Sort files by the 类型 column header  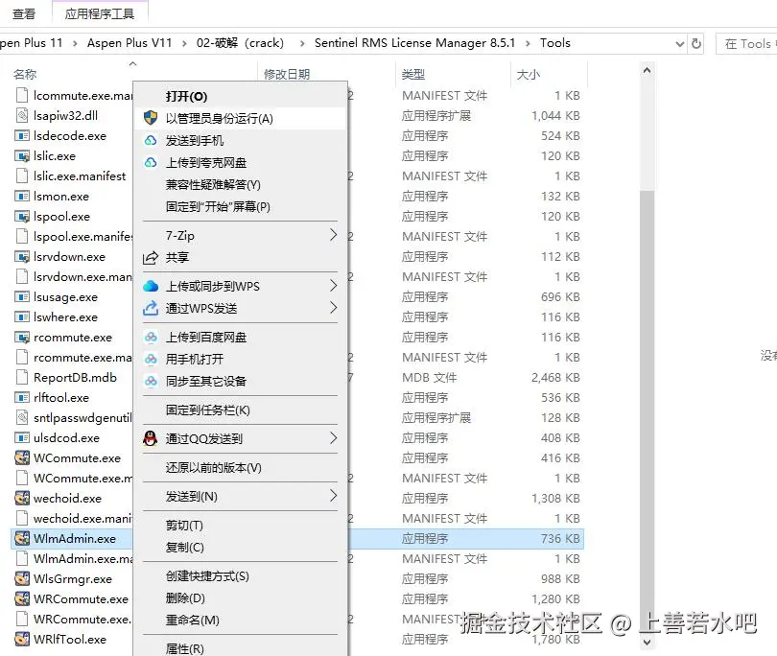point(413,74)
